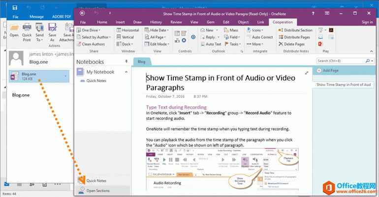Click the Outlook People icon in navigation bar
This screenshot has height=197, width=379.
coord(32,184)
